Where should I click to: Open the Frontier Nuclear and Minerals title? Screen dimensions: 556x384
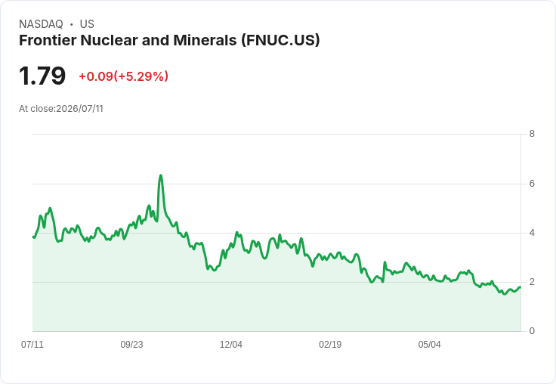tap(169, 40)
